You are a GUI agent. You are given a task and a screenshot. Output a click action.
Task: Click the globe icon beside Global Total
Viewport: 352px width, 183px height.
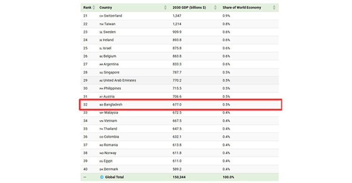(x=102, y=177)
